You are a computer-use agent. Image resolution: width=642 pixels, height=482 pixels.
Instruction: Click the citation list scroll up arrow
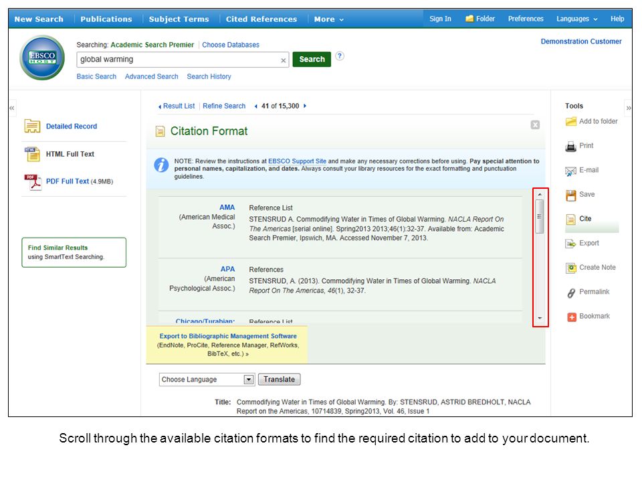[540, 194]
